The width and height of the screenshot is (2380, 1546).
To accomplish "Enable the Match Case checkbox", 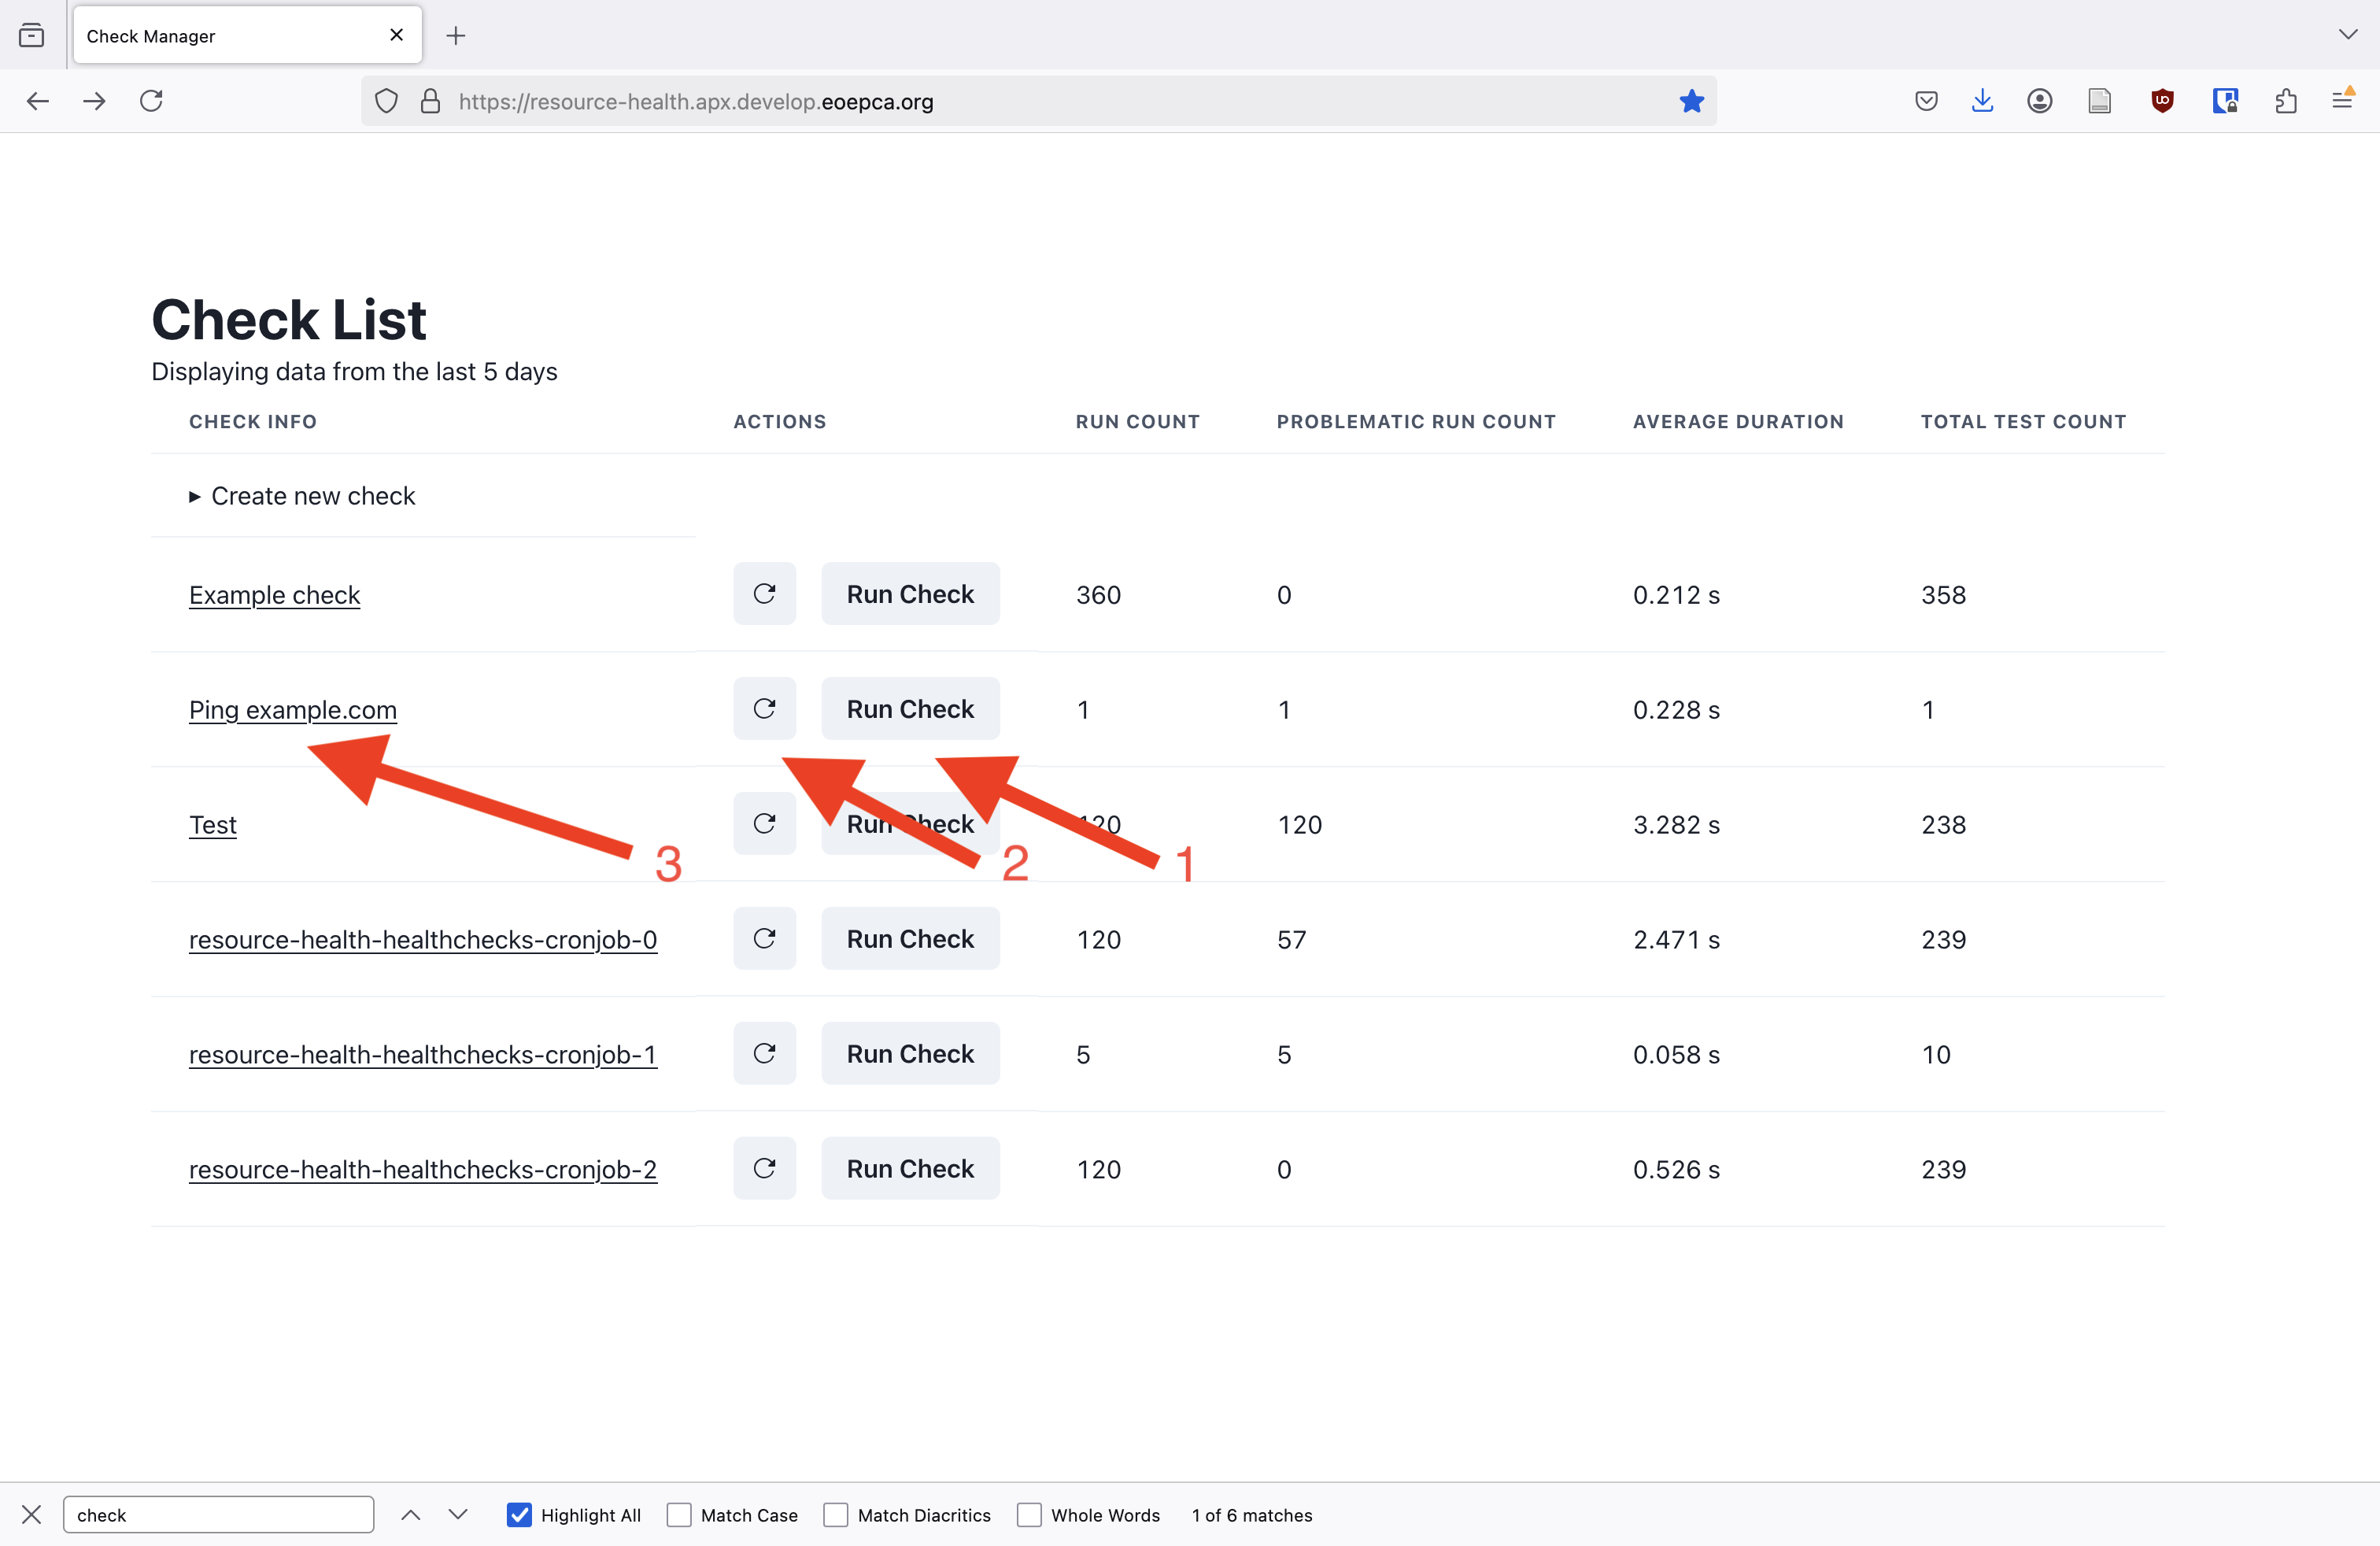I will pyautogui.click(x=679, y=1515).
